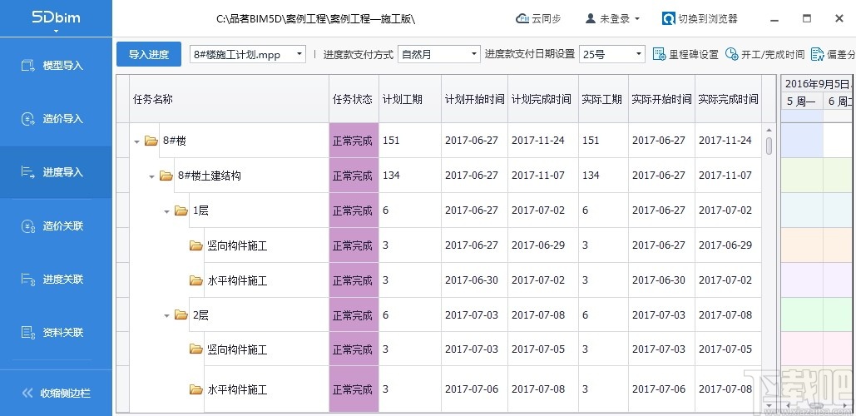The width and height of the screenshot is (856, 416).
Task: Collapse the sidebar with 收缩侧边栏
Action: (x=57, y=393)
